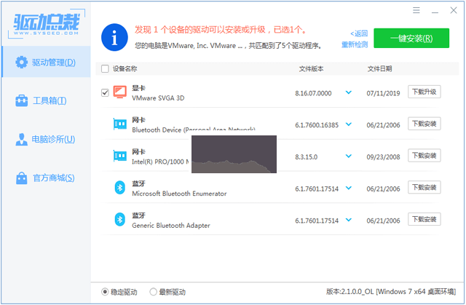Click the 文件日期 column header

(x=380, y=69)
